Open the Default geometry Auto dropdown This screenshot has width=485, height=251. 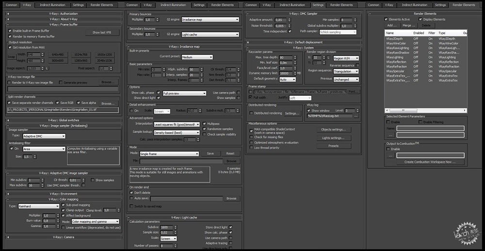287,79
